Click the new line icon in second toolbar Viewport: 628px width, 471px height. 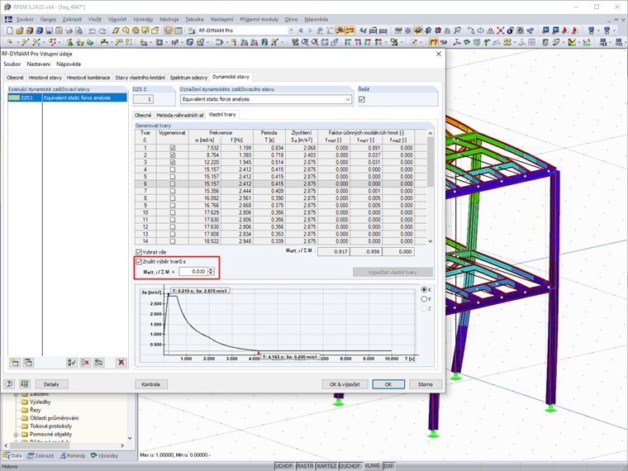tap(26, 41)
